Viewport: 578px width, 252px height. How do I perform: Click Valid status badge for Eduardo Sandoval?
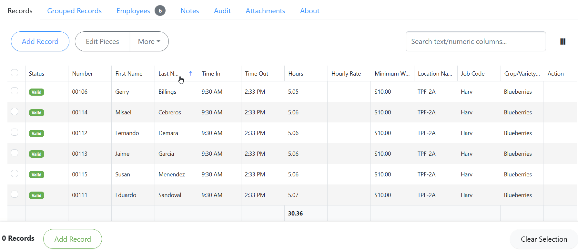coord(36,195)
